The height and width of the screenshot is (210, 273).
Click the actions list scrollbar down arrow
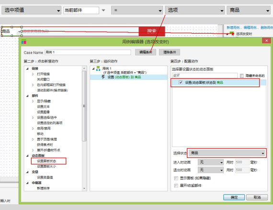pyautogui.click(x=84, y=188)
